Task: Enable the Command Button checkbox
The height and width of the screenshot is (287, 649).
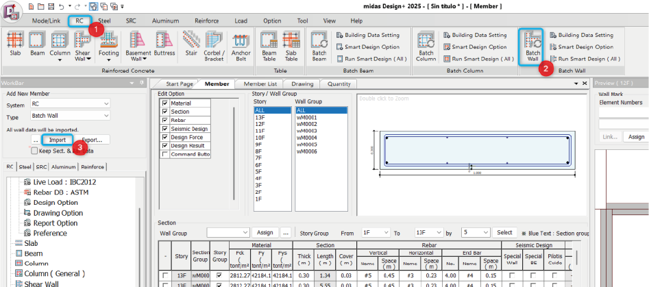Action: pyautogui.click(x=164, y=154)
